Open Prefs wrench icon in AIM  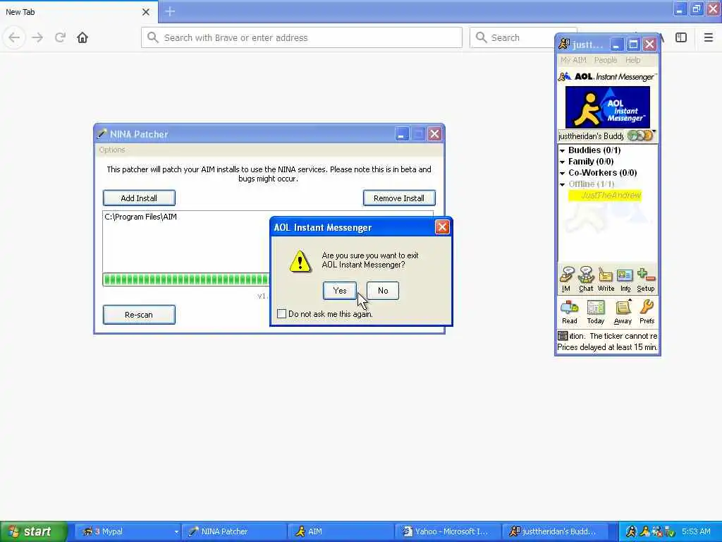[647, 312]
